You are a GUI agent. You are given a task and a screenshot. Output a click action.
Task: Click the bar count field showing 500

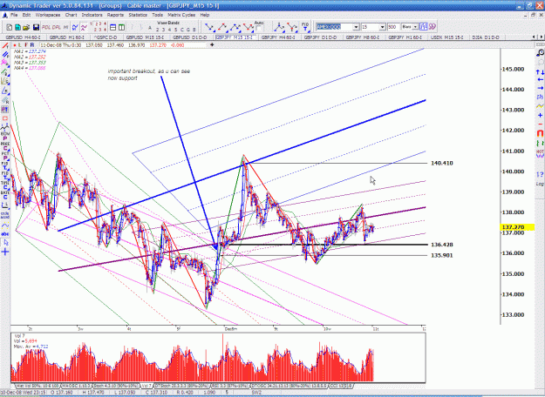coord(393,27)
